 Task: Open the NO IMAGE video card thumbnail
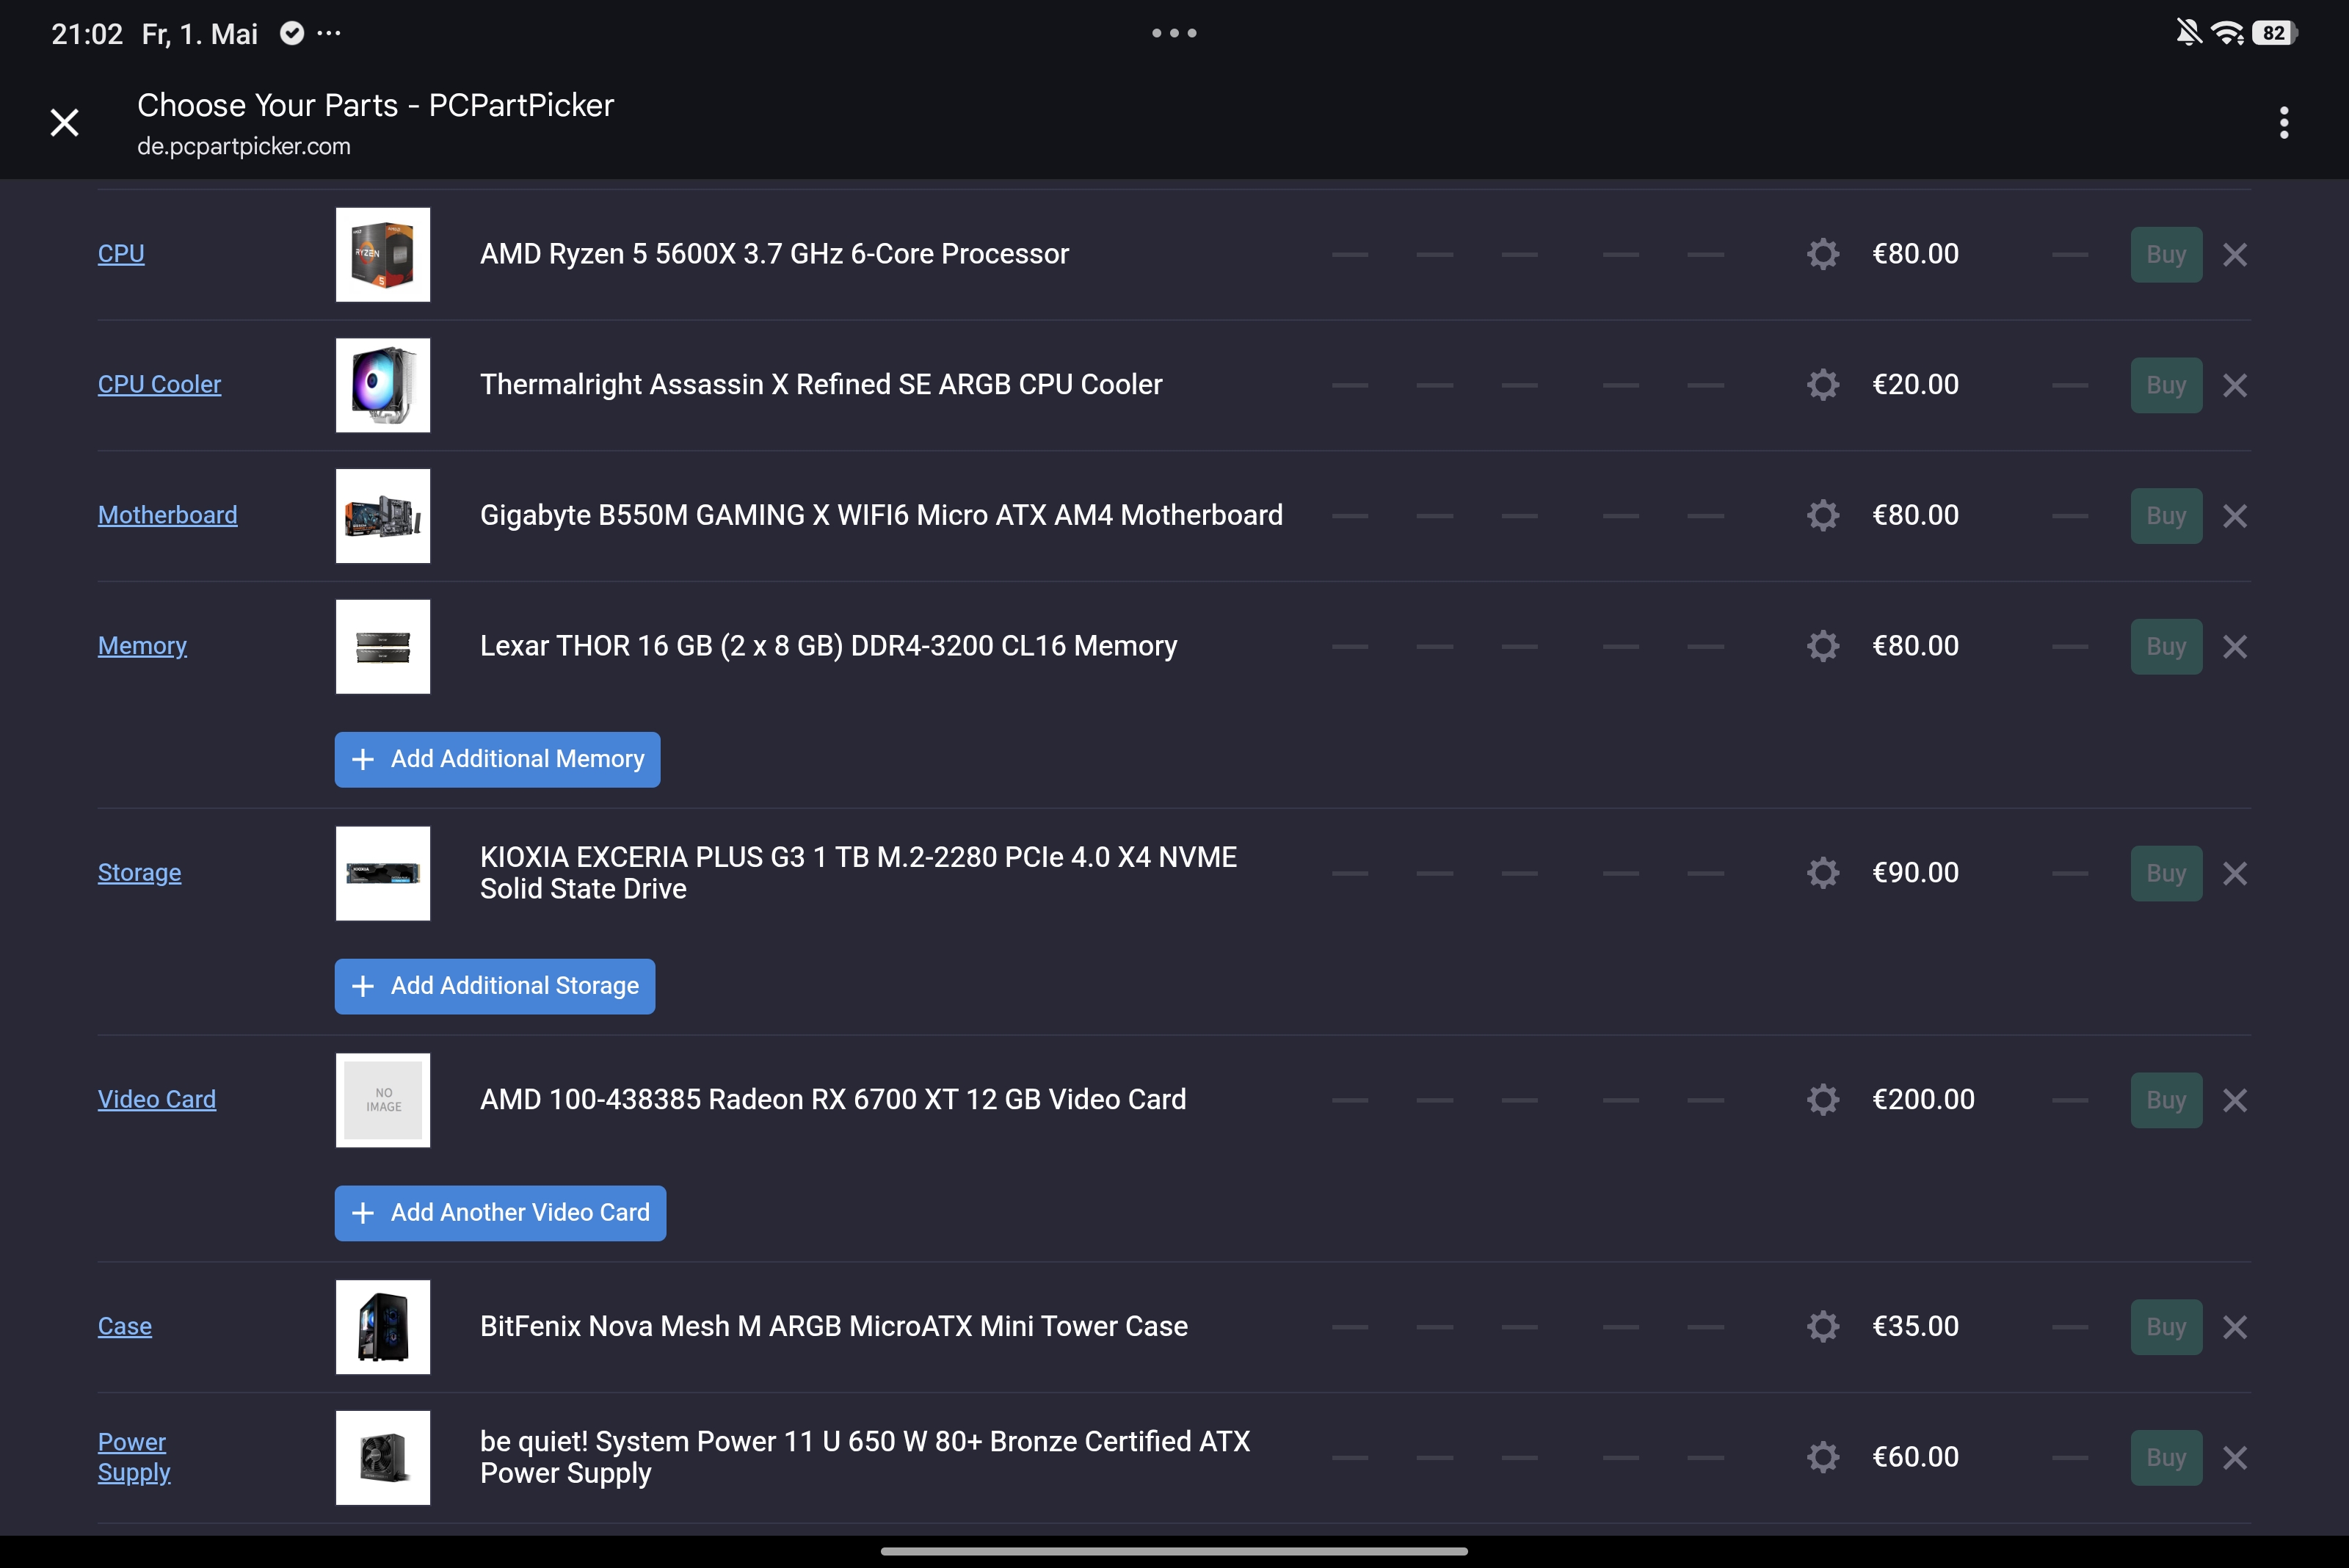point(383,1100)
